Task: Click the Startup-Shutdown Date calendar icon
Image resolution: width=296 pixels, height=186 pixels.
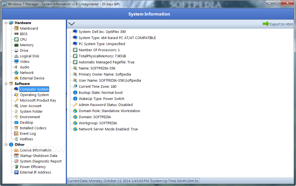Action: [16, 156]
